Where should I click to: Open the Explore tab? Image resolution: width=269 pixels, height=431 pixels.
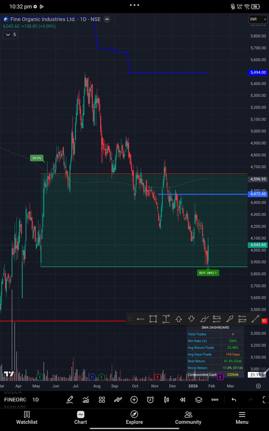pos(134,418)
